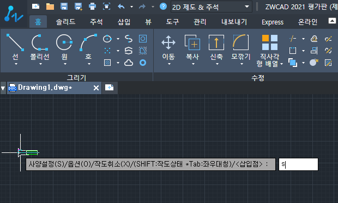Select the 호 (Arc) tool
338x203 pixels.
coord(88,47)
